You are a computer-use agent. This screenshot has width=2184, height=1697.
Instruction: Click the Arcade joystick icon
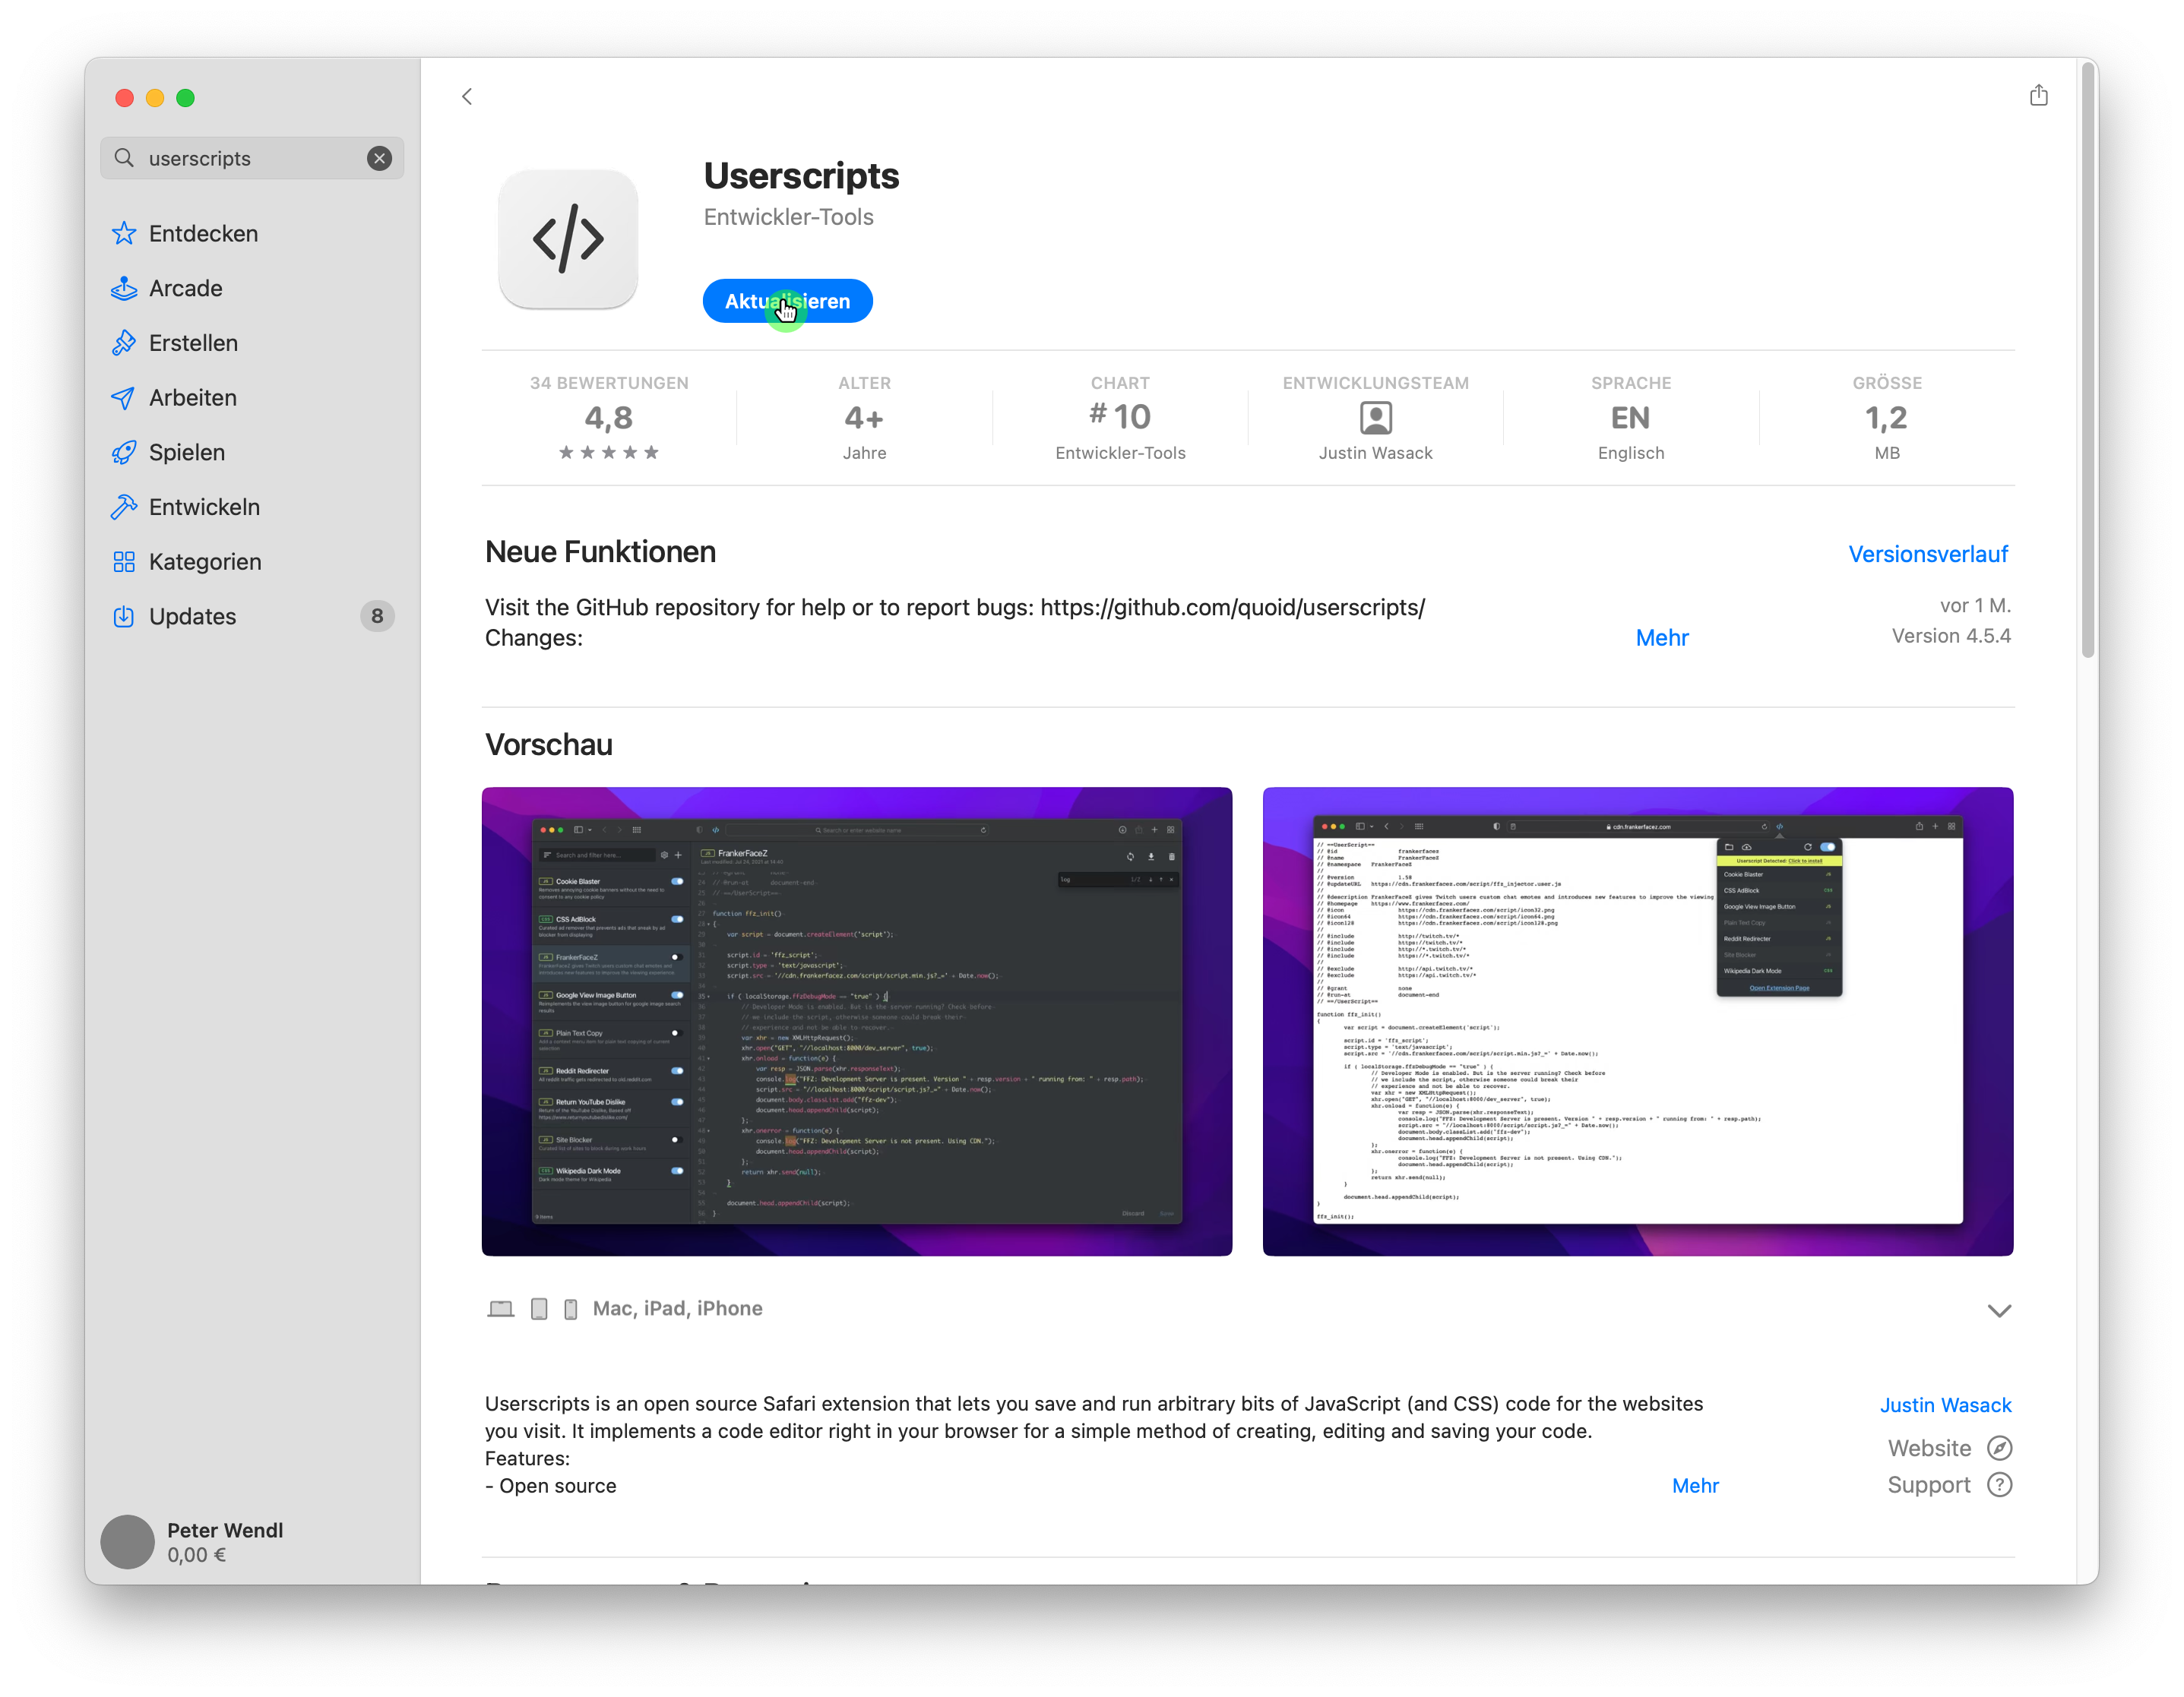124,288
